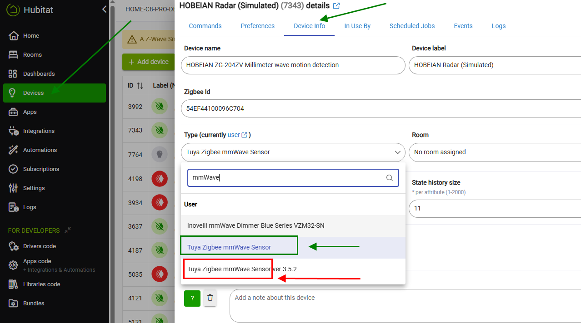Click status icon for device 3637
581x323 pixels.
160,226
